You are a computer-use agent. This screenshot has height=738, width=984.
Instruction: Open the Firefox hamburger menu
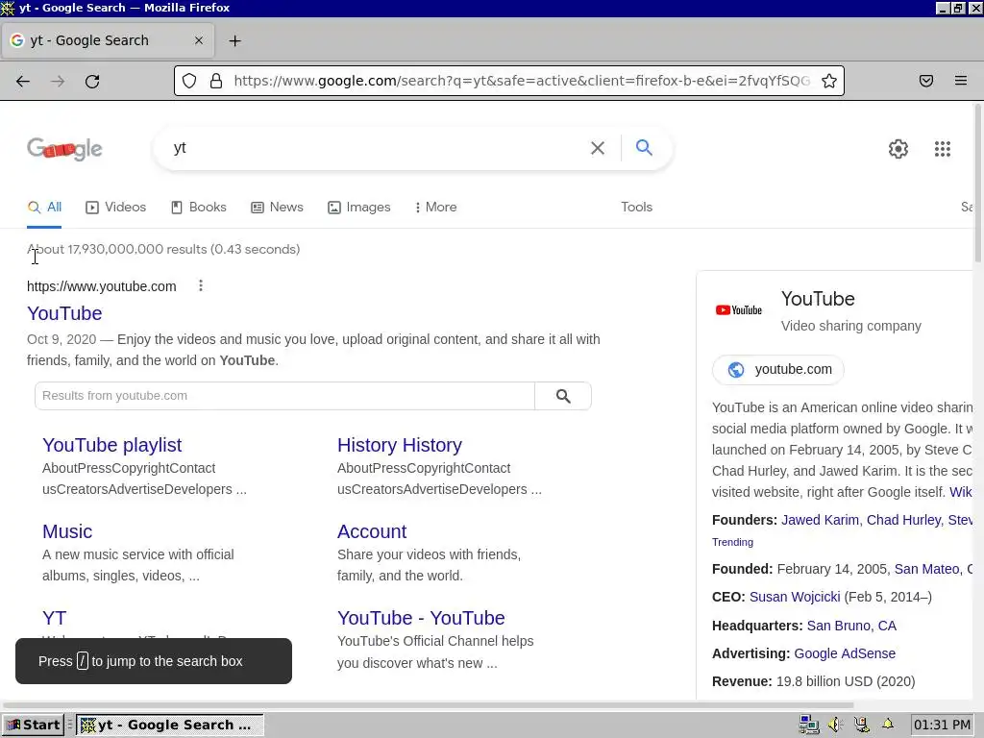(961, 81)
